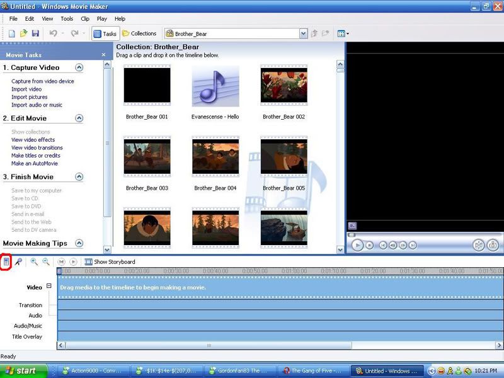Play the timeline
Viewport: 504px width, 378px height.
pyautogui.click(x=73, y=262)
